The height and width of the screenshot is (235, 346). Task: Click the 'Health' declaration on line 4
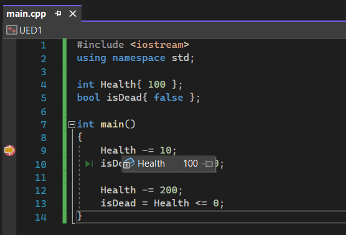click(118, 85)
